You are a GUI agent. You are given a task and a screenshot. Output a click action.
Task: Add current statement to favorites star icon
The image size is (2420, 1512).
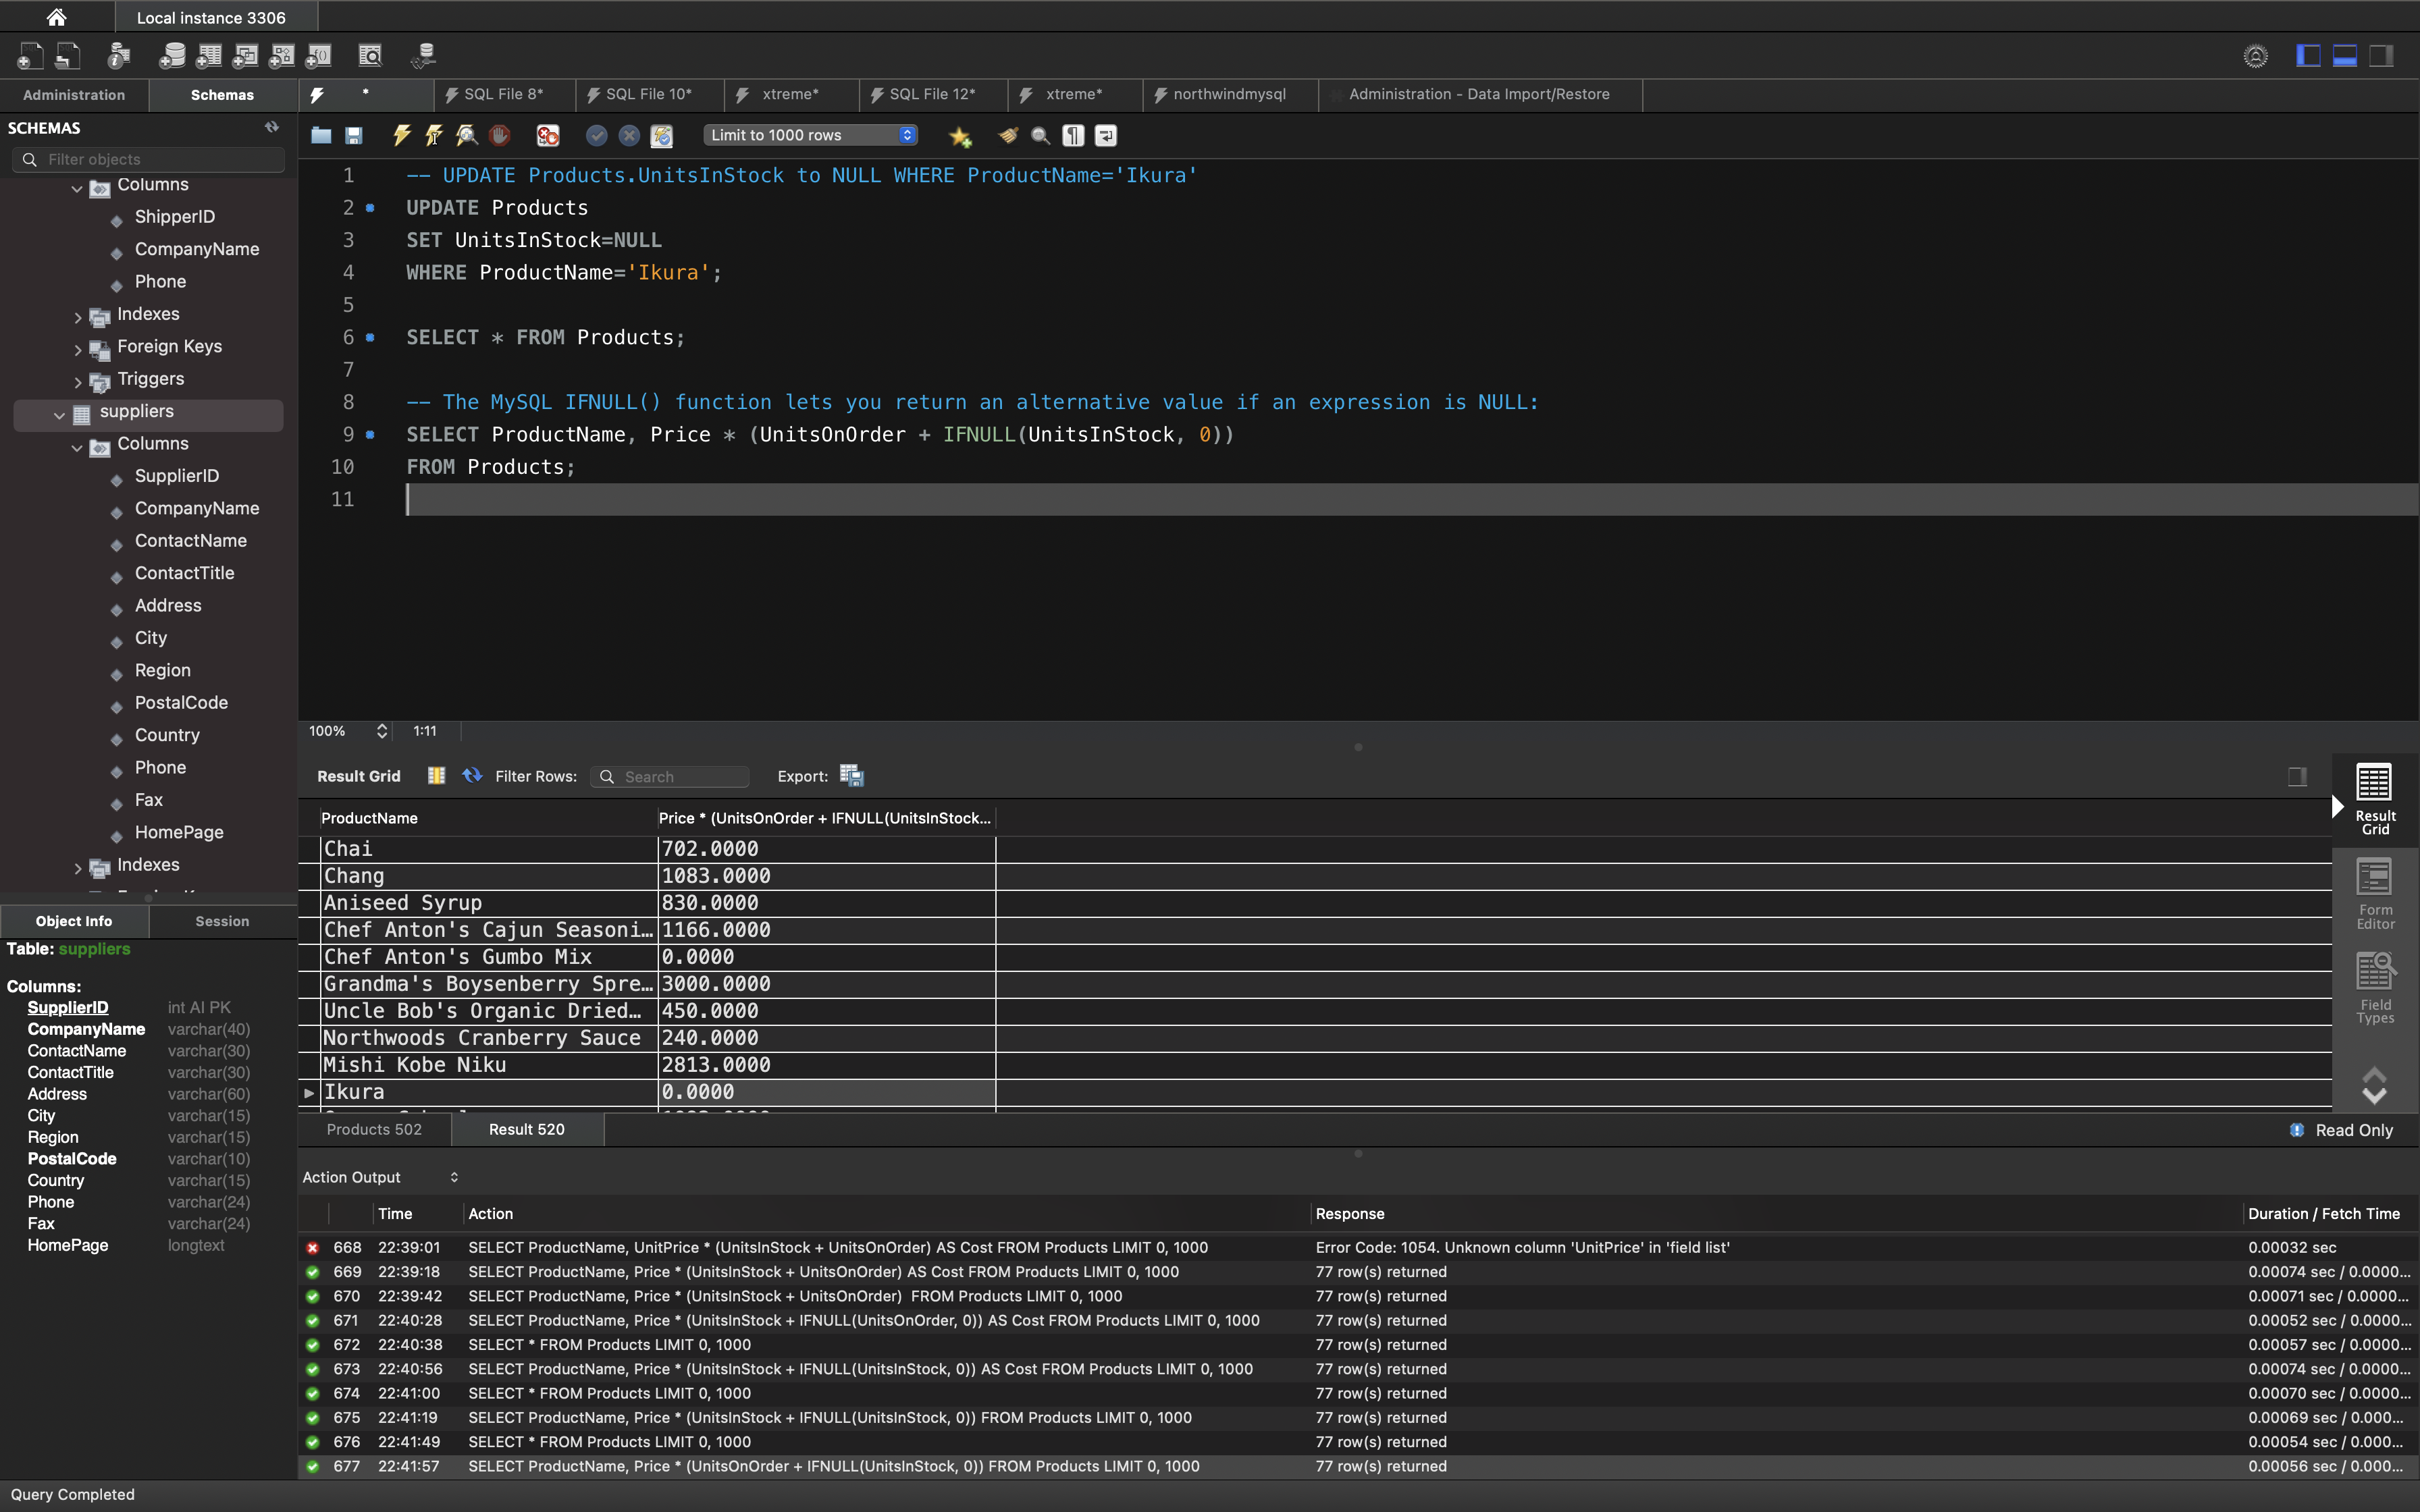pos(960,136)
